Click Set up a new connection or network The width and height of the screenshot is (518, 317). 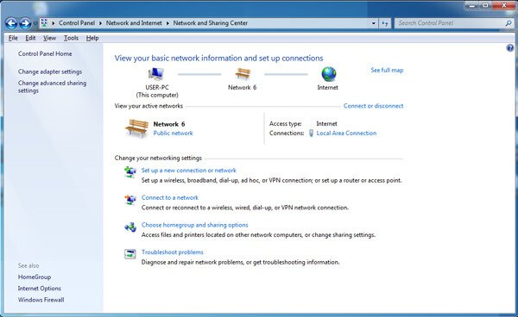pos(188,171)
